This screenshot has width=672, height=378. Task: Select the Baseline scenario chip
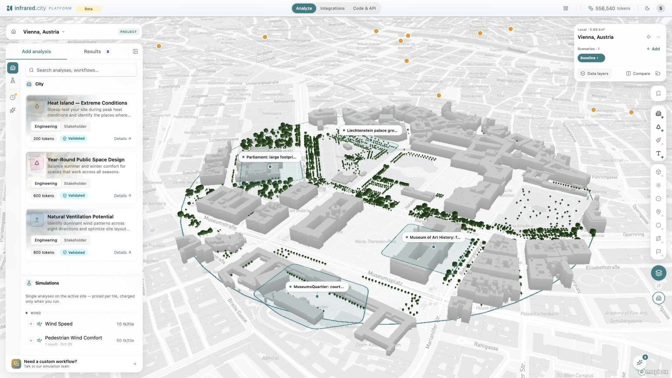coord(591,58)
